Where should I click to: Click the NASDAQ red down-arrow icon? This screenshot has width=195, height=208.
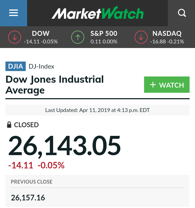[141, 37]
